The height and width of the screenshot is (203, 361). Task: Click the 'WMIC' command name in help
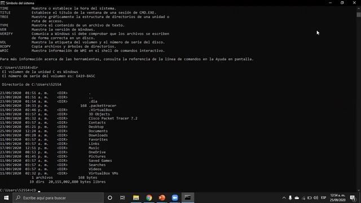tap(4, 51)
